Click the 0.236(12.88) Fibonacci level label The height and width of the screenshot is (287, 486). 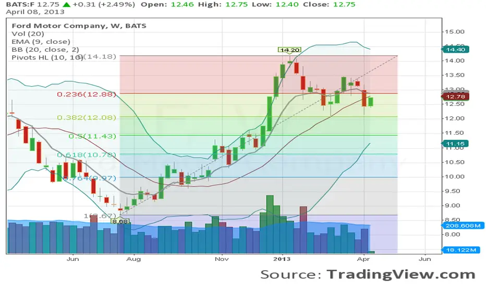tap(87, 94)
